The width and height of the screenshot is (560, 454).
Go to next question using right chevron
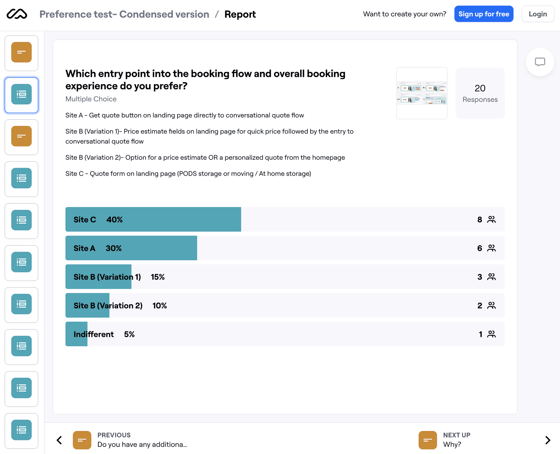pyautogui.click(x=548, y=440)
